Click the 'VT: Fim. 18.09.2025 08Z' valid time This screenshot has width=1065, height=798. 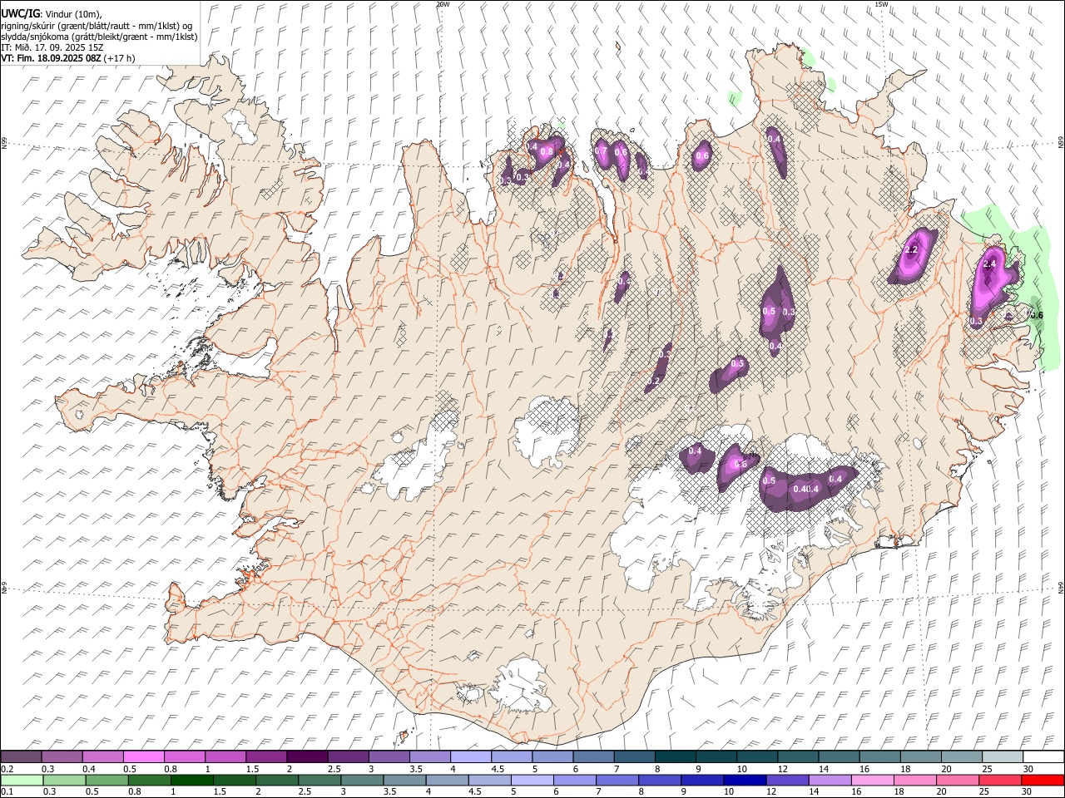(52, 58)
